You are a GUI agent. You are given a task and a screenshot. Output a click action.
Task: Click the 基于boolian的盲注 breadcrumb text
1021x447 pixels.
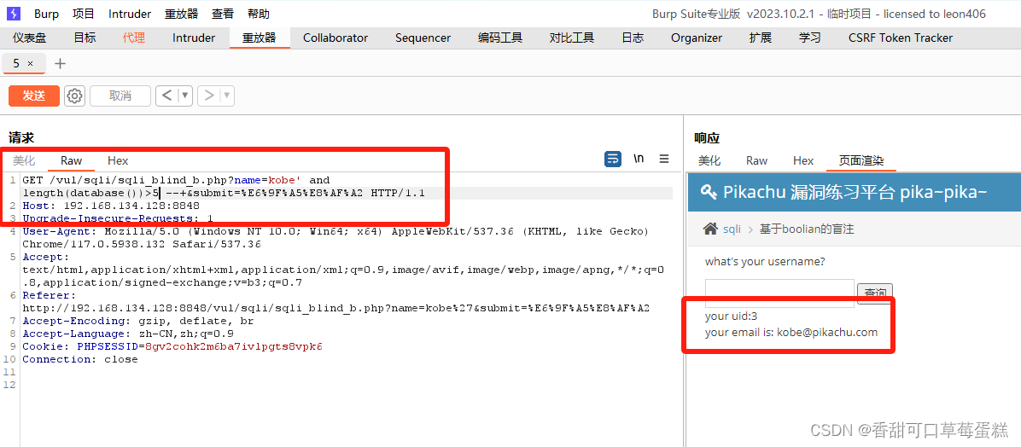pyautogui.click(x=806, y=229)
